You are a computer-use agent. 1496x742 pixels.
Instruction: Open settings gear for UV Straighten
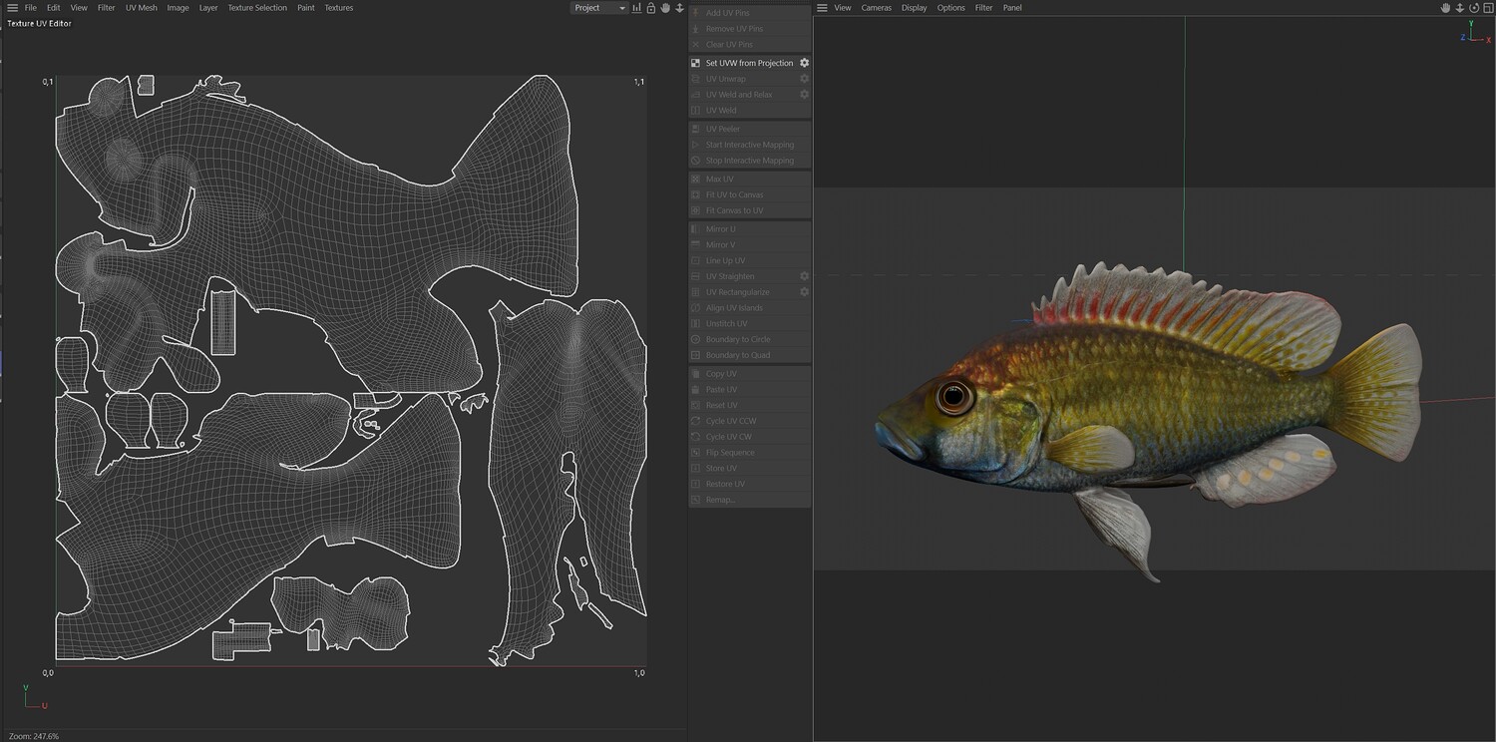click(x=804, y=276)
